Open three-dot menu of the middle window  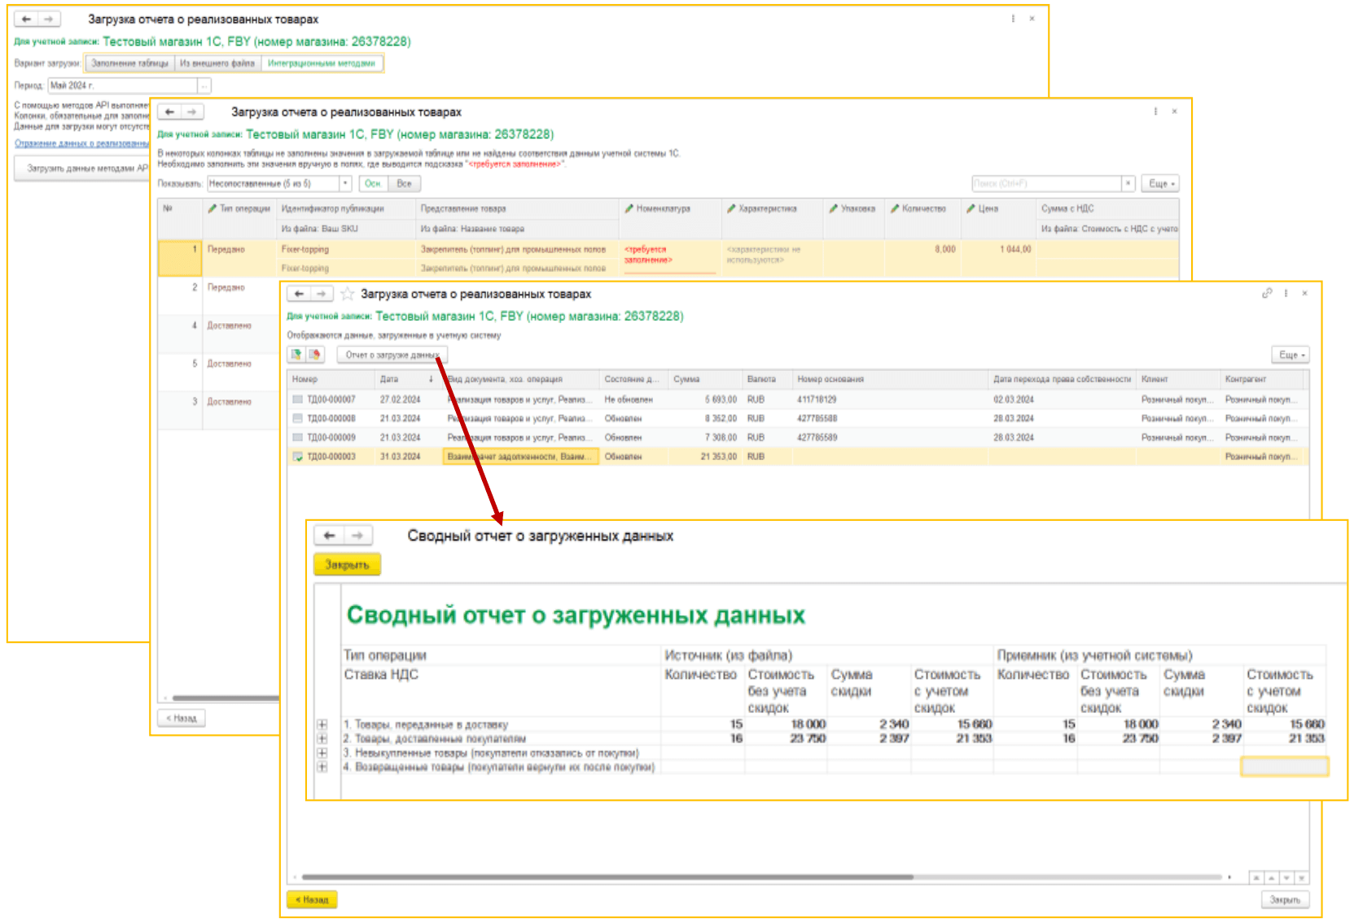tap(1155, 112)
